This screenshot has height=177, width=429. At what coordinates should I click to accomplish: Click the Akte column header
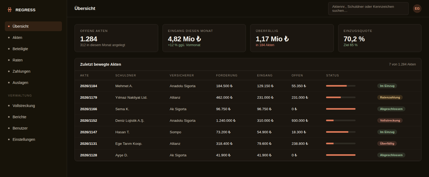click(84, 75)
